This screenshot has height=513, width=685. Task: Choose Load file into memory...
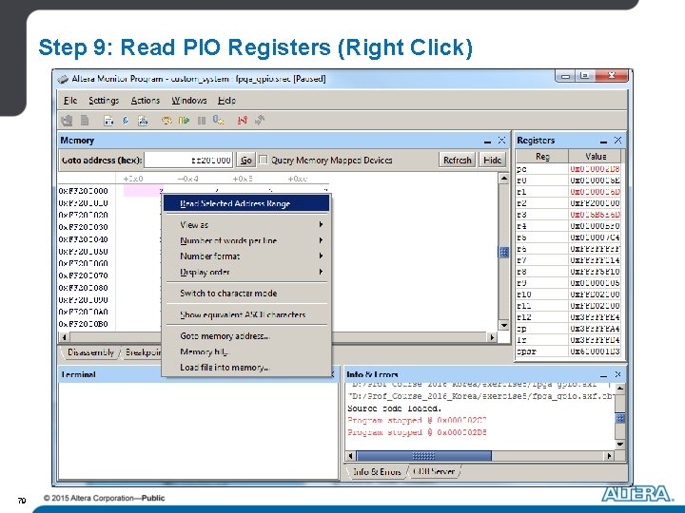click(246, 368)
